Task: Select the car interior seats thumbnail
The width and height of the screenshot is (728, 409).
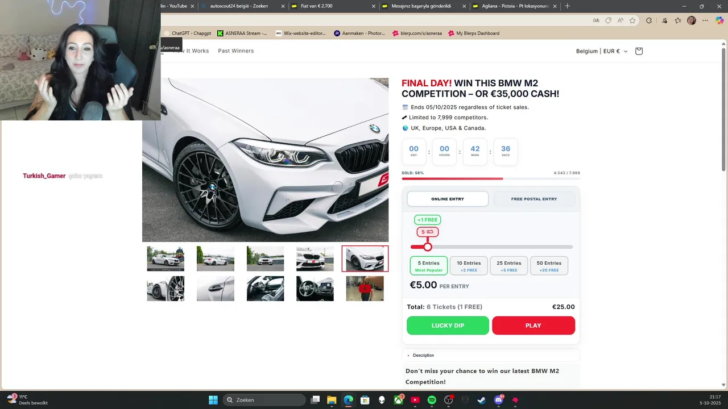Action: (x=265, y=289)
